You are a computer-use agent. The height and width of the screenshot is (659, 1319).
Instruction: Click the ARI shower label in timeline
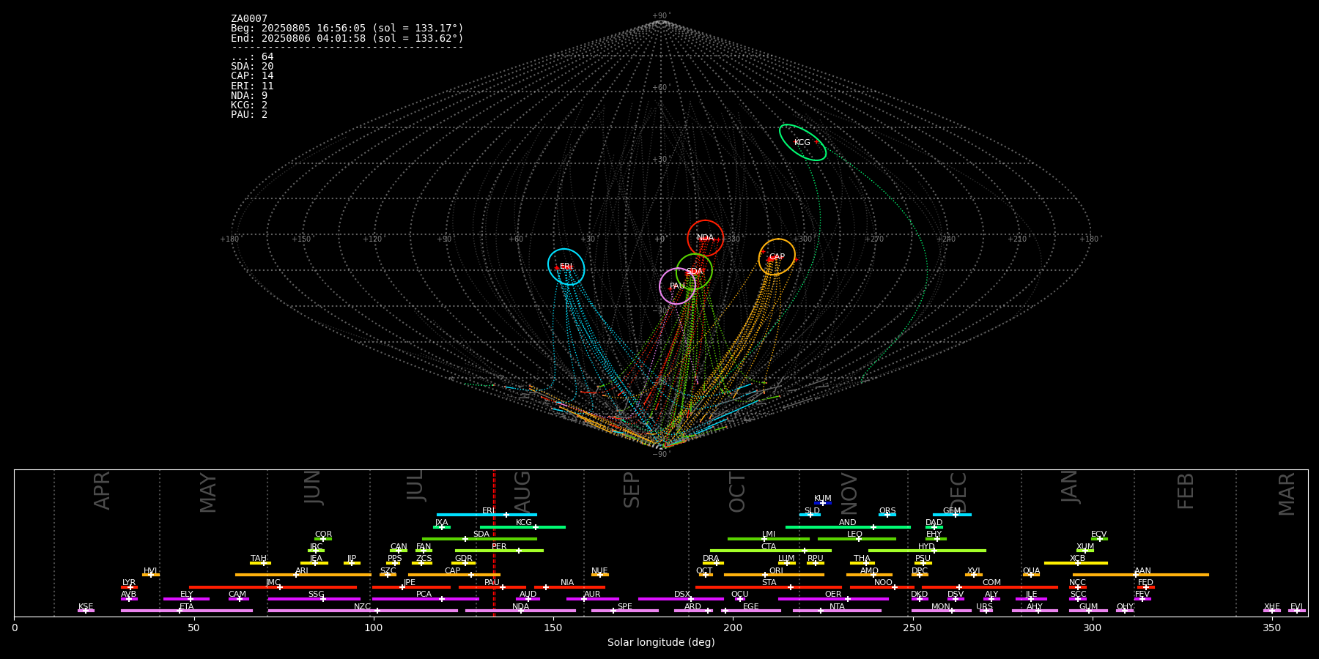(302, 571)
